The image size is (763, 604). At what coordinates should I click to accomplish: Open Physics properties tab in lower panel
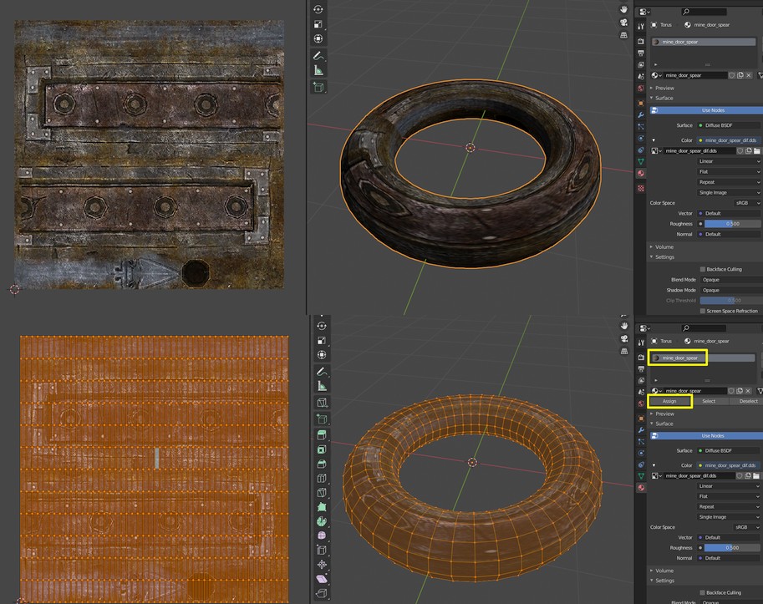(641, 454)
